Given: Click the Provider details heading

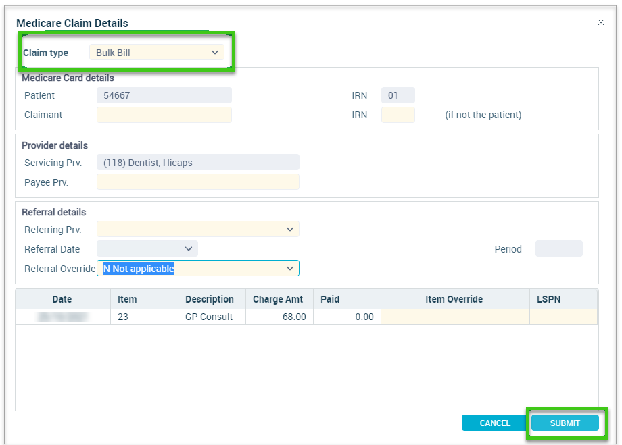Looking at the screenshot, I should coord(55,145).
